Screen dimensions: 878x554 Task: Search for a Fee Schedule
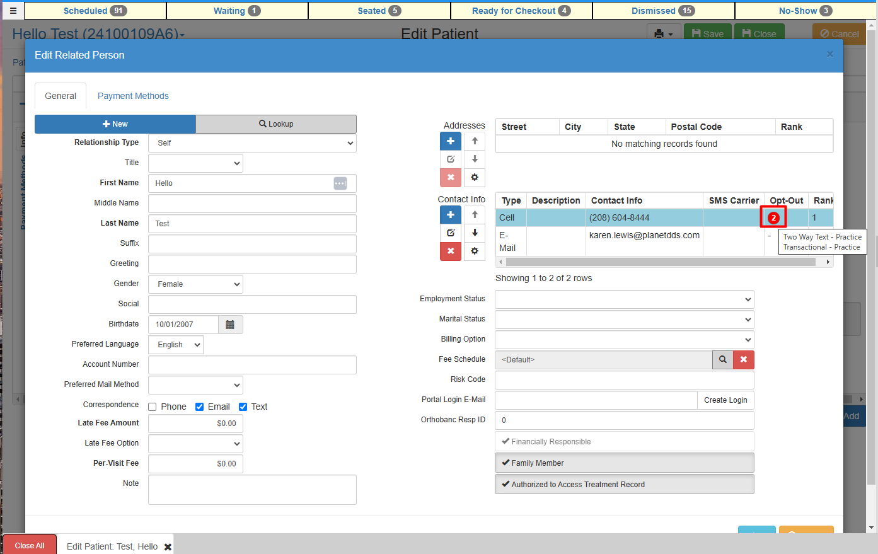point(723,359)
